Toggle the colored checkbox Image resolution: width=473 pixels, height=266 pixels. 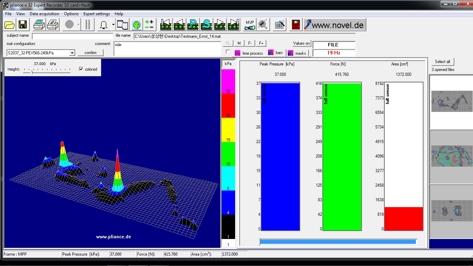tap(81, 69)
